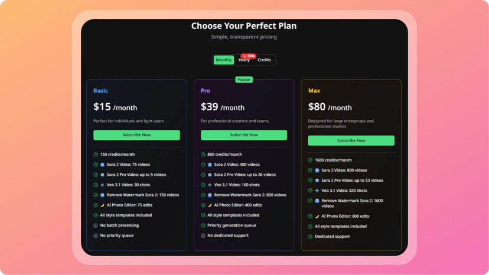Click the crossed circle beside No batch processing
Screen dimensions: 489x275
pos(96,225)
